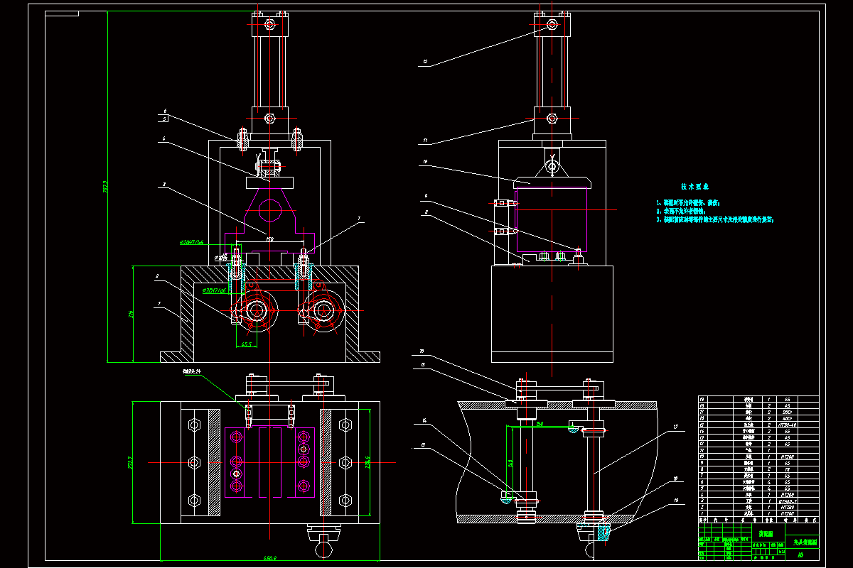Select the "40Cr" material cell in row 16

788,419
